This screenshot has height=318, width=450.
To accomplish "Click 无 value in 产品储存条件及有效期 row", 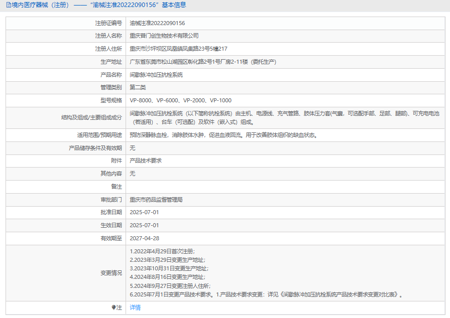I will pyautogui.click(x=132, y=148).
